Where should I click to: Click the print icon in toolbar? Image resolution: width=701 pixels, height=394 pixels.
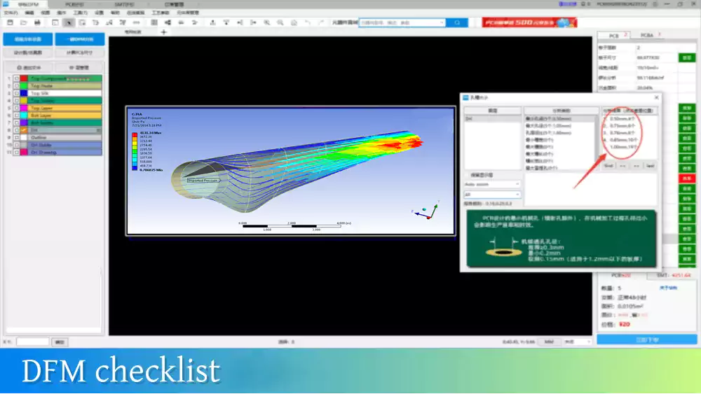tap(38, 22)
